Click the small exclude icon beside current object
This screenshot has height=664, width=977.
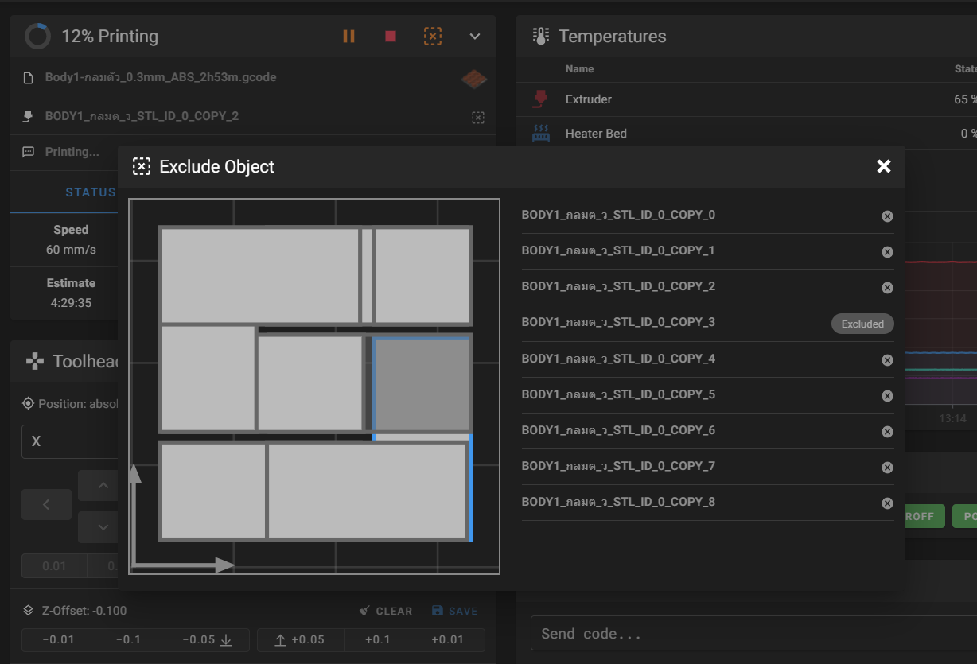[x=478, y=118]
